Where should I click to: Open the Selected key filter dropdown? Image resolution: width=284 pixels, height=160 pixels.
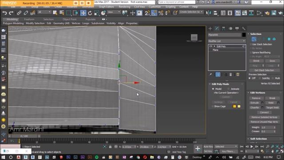tap(226, 146)
